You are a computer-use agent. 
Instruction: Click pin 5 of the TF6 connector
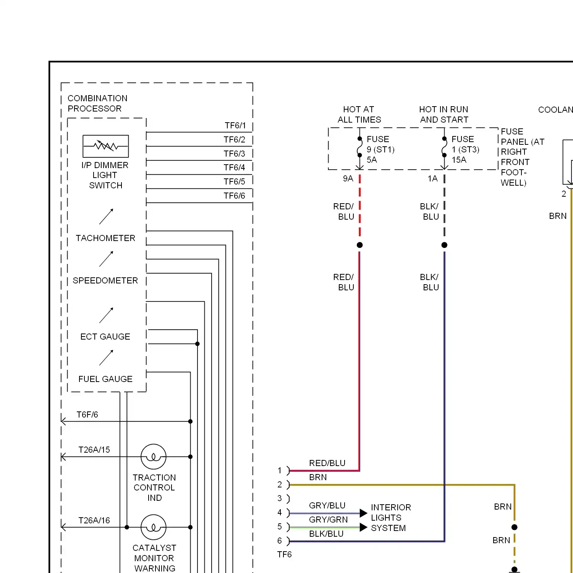point(280,527)
